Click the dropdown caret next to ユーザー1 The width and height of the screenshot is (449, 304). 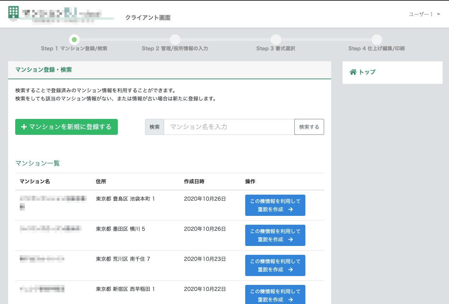[438, 15]
